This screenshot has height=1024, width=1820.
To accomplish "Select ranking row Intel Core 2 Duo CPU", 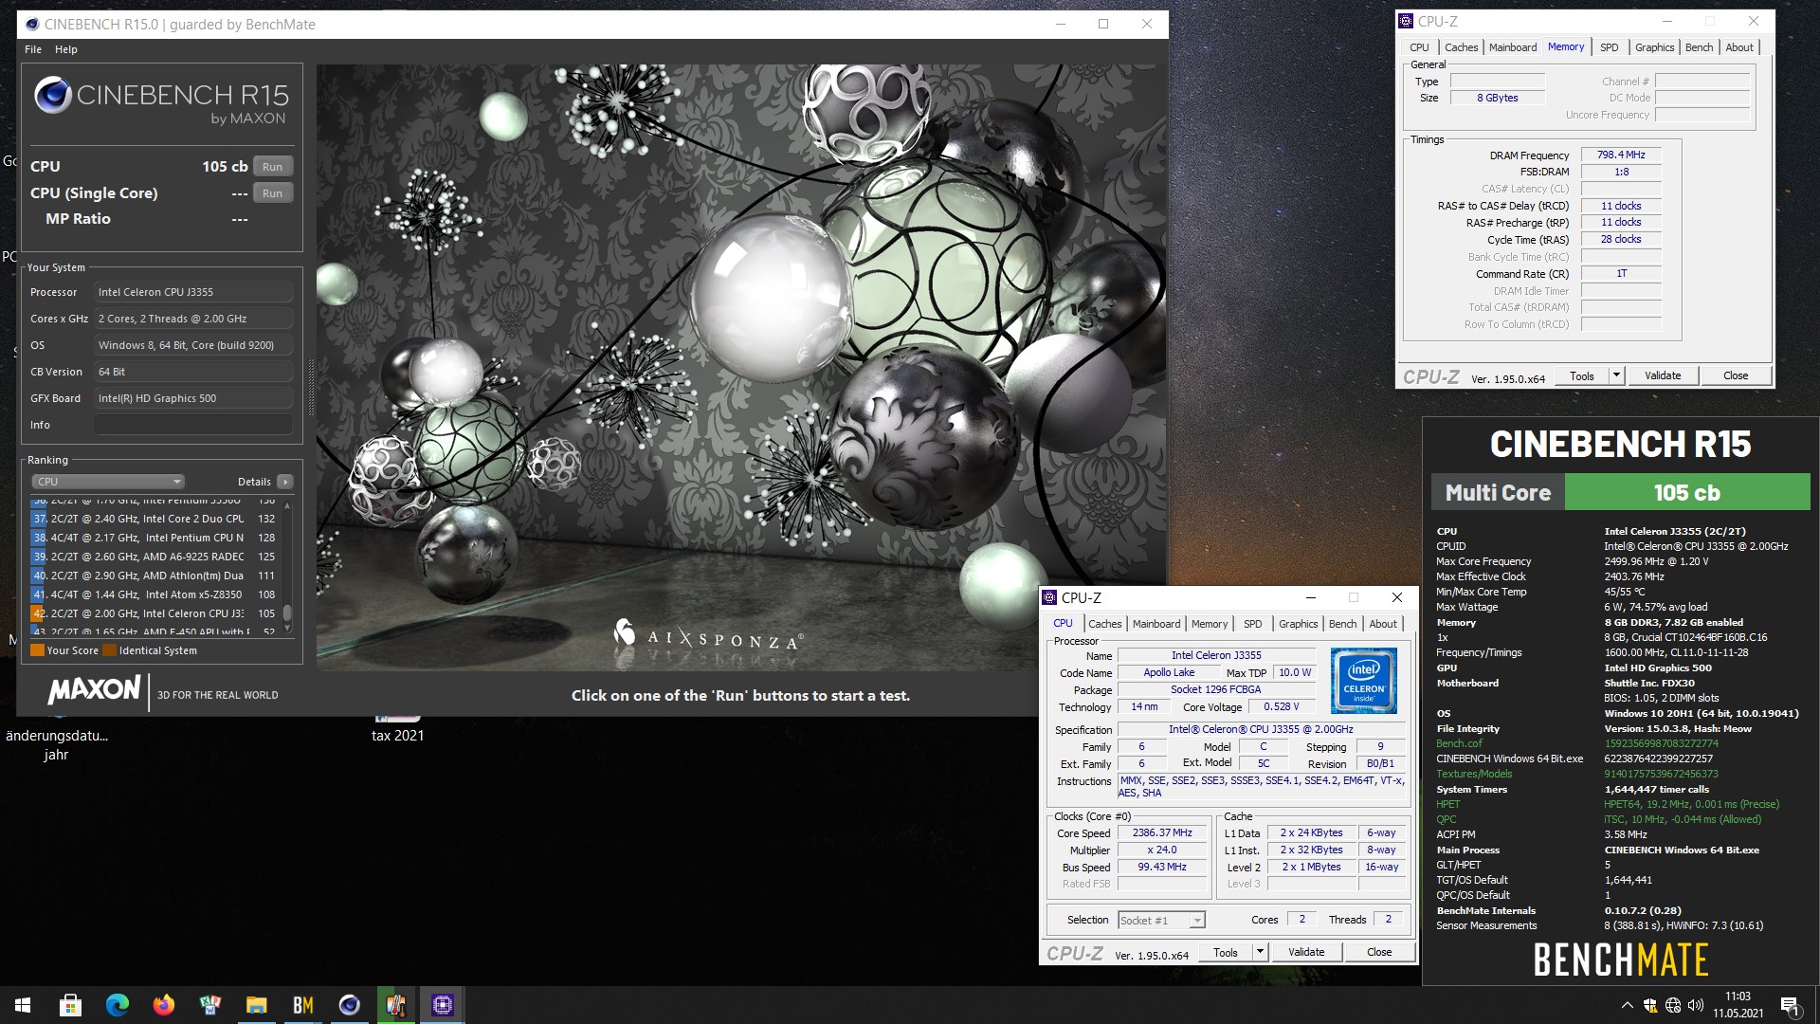I will [x=155, y=519].
